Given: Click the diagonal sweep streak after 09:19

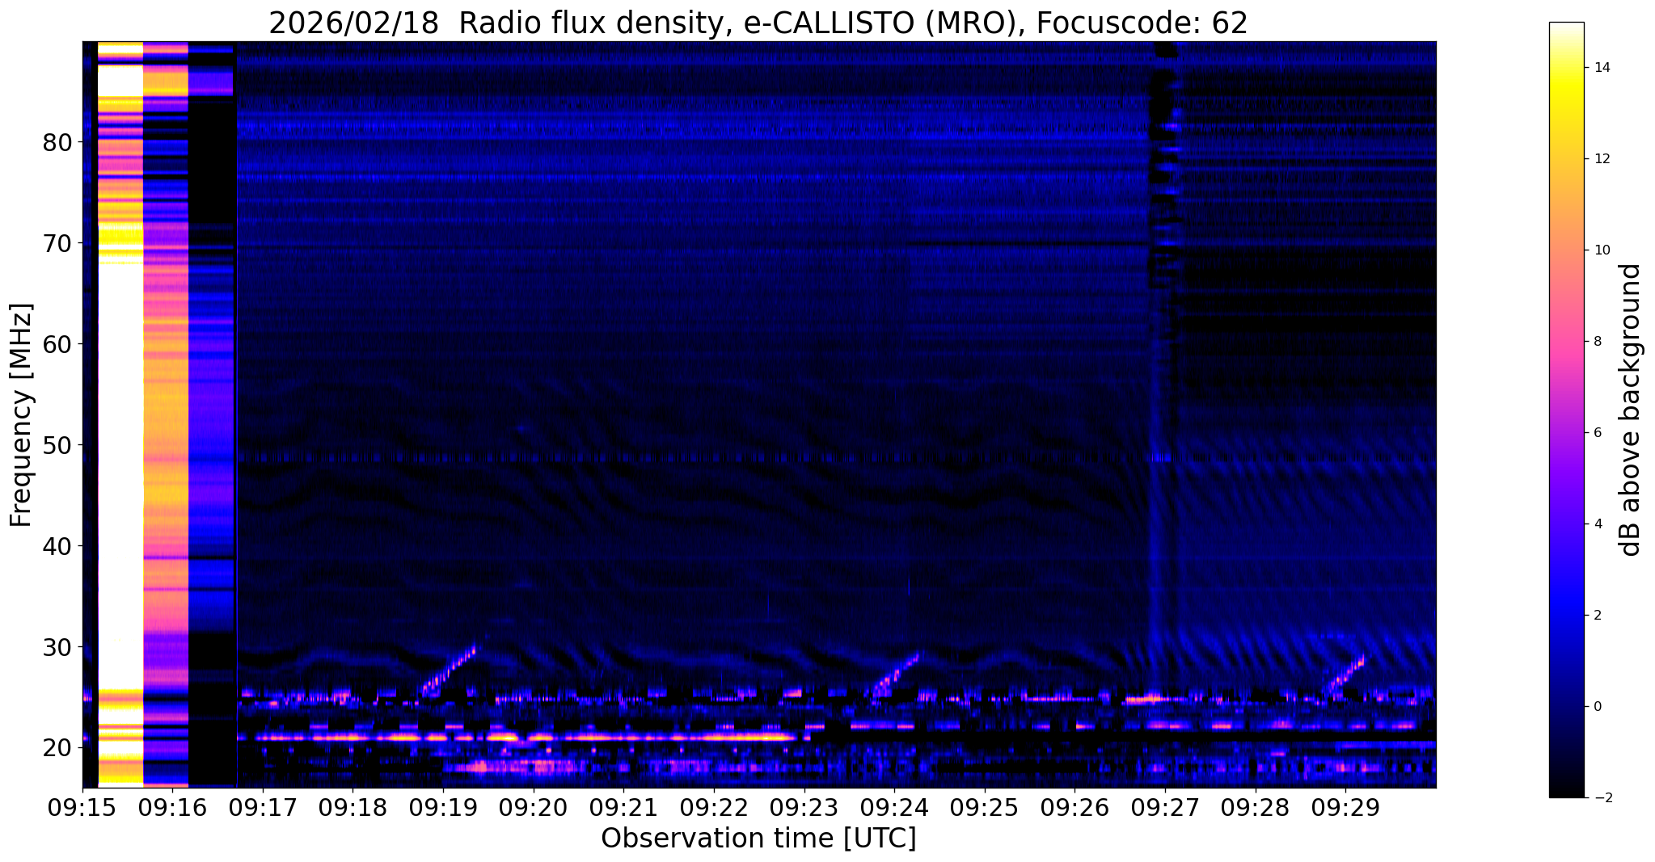Looking at the screenshot, I should click(x=450, y=669).
